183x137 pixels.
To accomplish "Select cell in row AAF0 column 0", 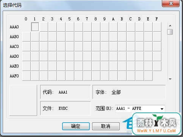I will (x=26, y=76).
